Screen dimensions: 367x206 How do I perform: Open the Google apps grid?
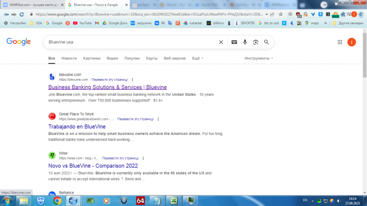[x=340, y=42]
